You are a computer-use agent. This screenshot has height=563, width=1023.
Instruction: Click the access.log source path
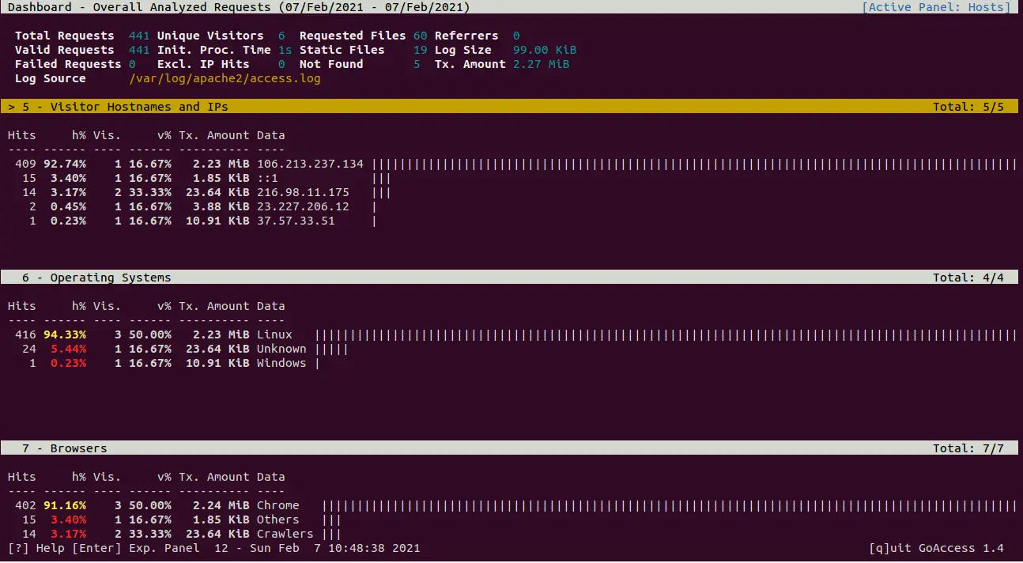[x=225, y=78]
